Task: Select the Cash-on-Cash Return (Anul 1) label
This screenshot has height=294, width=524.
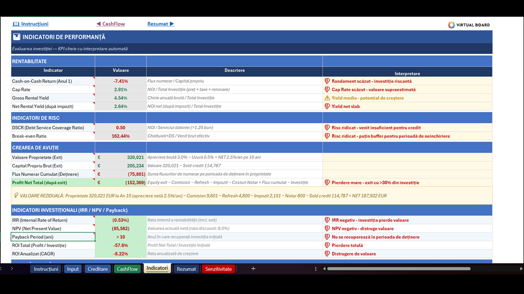Action: [53, 81]
